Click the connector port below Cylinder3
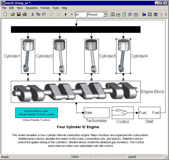 (x=91, y=80)
